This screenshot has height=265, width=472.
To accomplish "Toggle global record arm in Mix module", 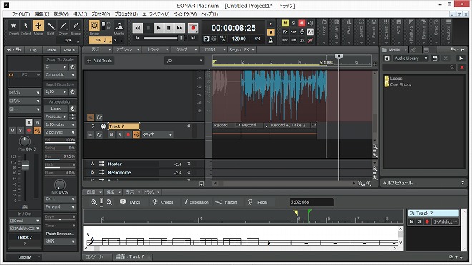I will (x=302, y=23).
